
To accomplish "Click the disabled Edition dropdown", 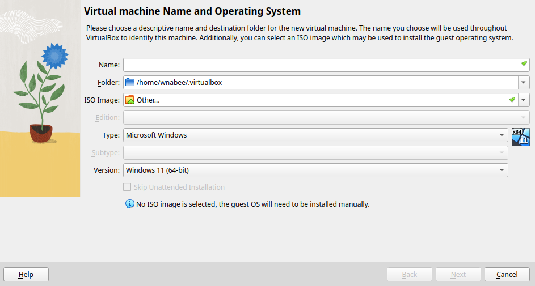I will click(327, 117).
